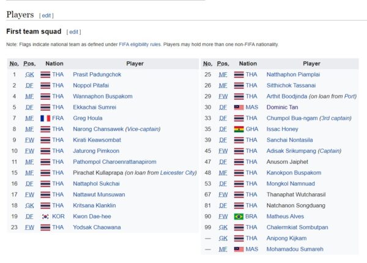Image resolution: width=367 pixels, height=263 pixels.
Task: Click the South Korea flag beside Kwon Dae-hee
Action: coord(45,217)
